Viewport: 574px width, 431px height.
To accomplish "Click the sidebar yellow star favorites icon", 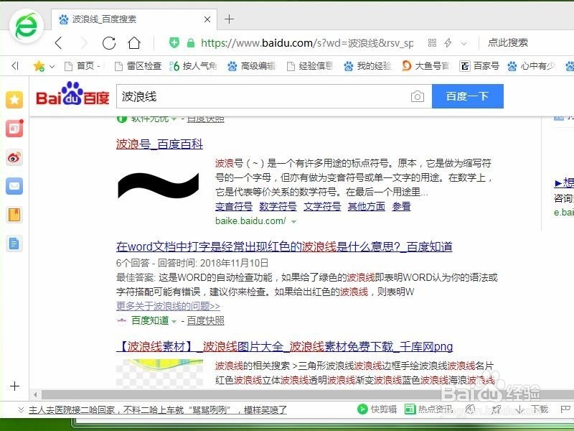I will [x=14, y=100].
